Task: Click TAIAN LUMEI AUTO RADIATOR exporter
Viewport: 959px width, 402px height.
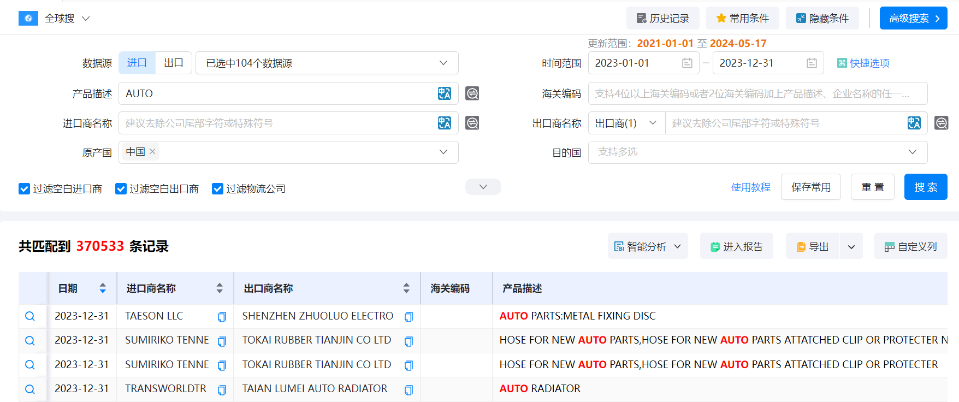Action: coord(315,388)
